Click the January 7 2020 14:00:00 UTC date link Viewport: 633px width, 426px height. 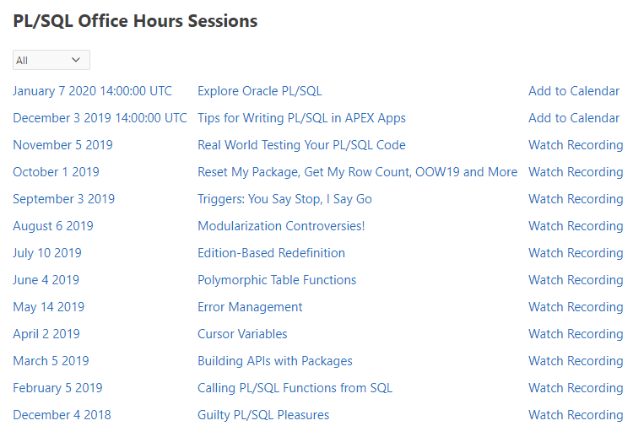92,91
